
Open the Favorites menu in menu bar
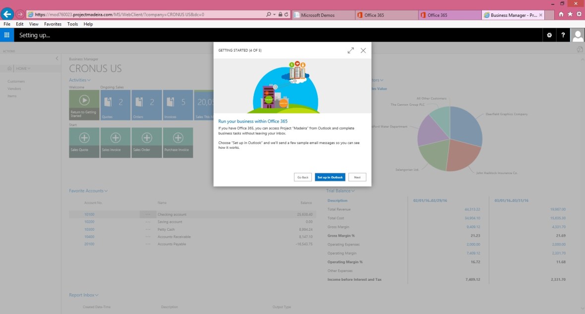53,24
